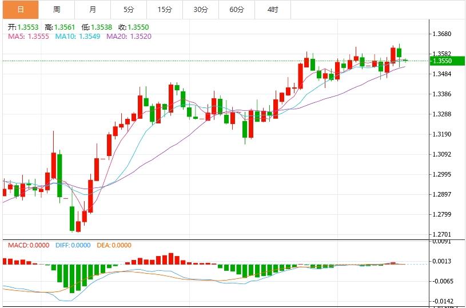
Task: Click the 1.2701 price axis label
Action: click(442, 234)
